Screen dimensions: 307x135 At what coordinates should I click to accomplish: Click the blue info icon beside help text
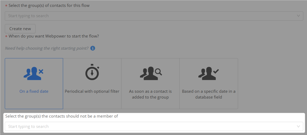[93, 48]
